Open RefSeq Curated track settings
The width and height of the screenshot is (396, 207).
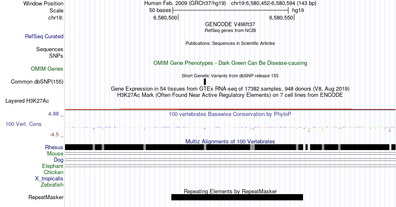click(x=44, y=36)
